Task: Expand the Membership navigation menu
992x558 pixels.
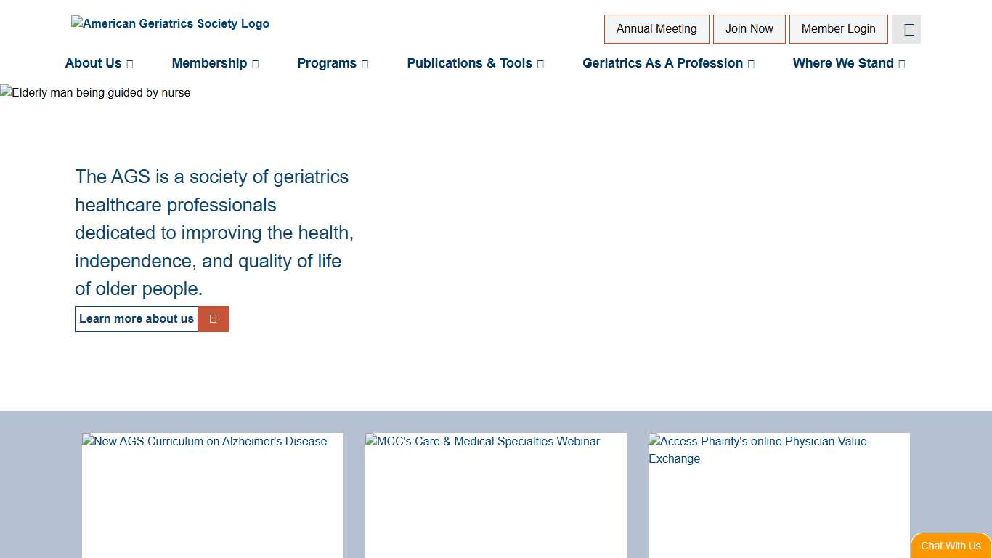Action: [209, 64]
